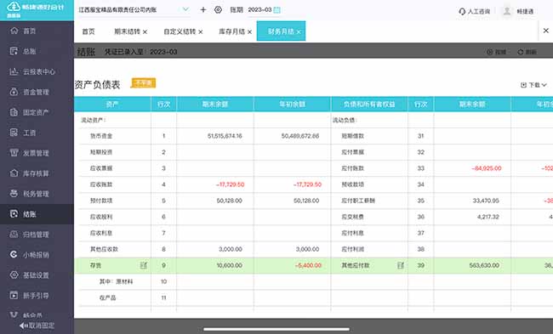This screenshot has width=553, height=334.
Task: Click 取消固定 to unpin the sidebar
Action: (x=37, y=326)
